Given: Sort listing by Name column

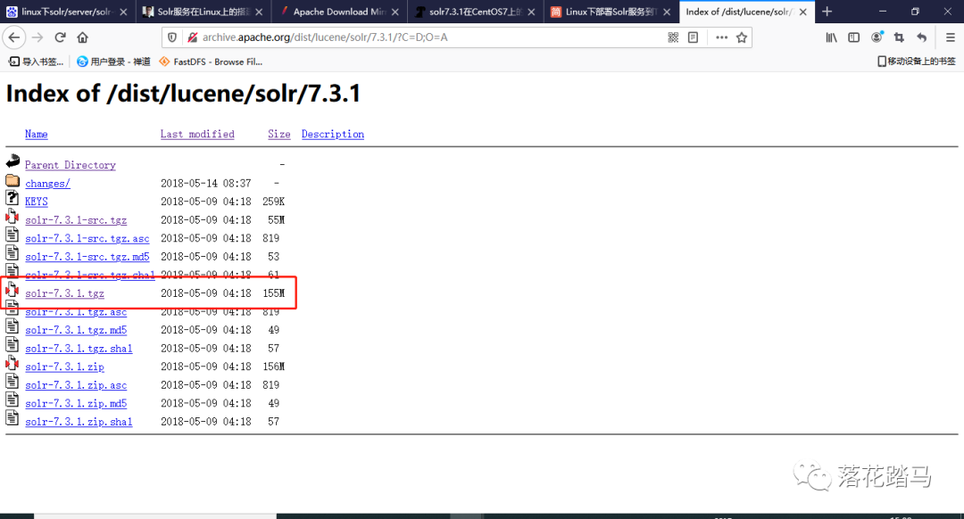Looking at the screenshot, I should click(x=37, y=134).
